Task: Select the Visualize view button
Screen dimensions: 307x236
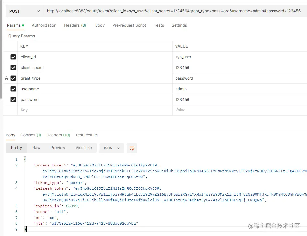Action: [x=84, y=148]
